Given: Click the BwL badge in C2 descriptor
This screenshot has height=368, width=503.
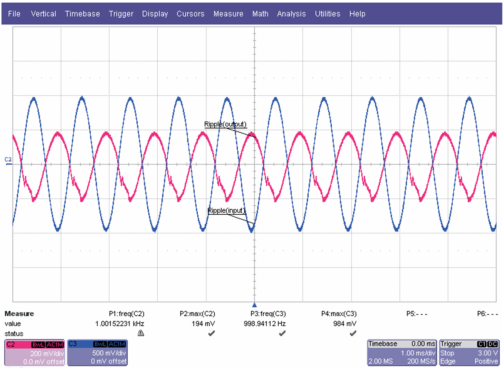Looking at the screenshot, I should (x=38, y=344).
